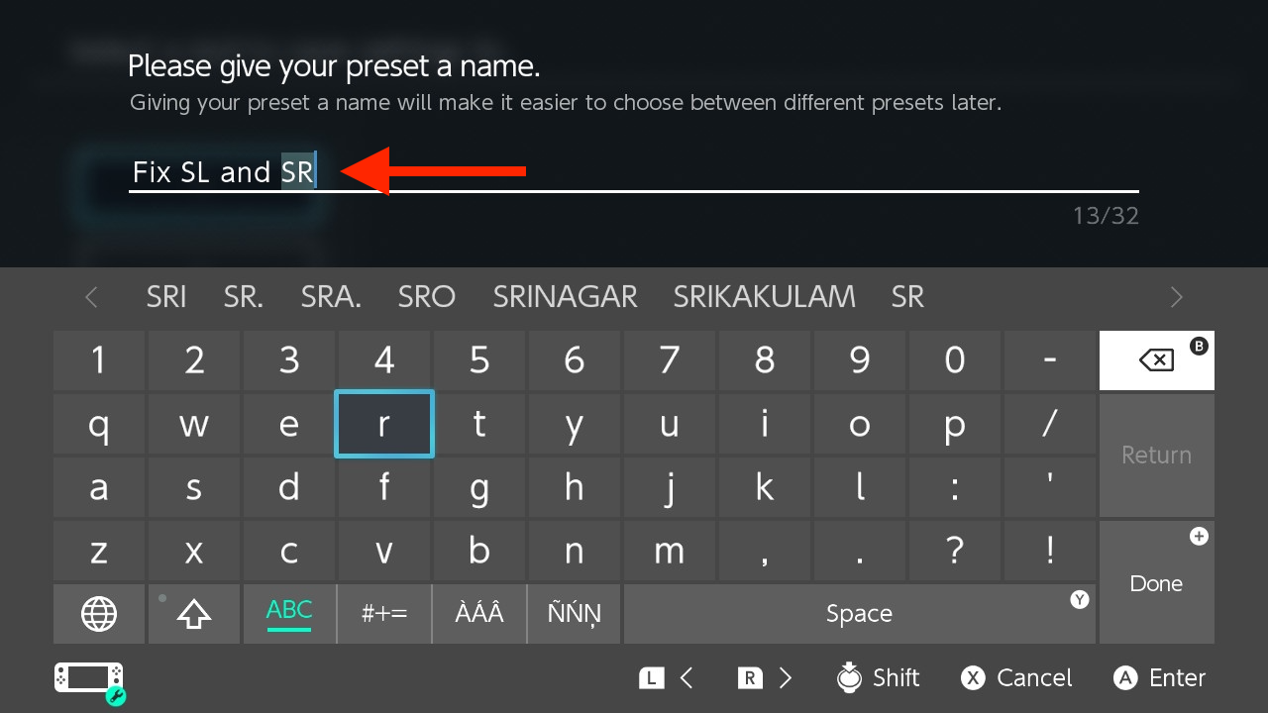1268x713 pixels.
Task: Choose the SRO suggestion
Action: [x=426, y=296]
